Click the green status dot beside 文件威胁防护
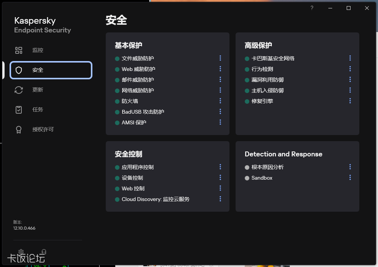This screenshot has height=267, width=378. 117,58
